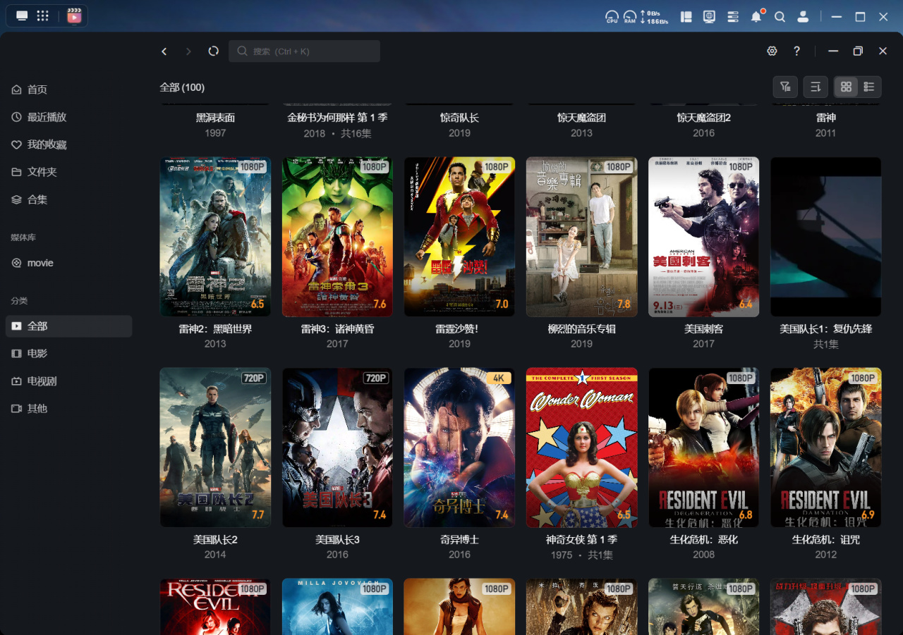Open the Resident Evil Degeneration poster

(x=703, y=448)
